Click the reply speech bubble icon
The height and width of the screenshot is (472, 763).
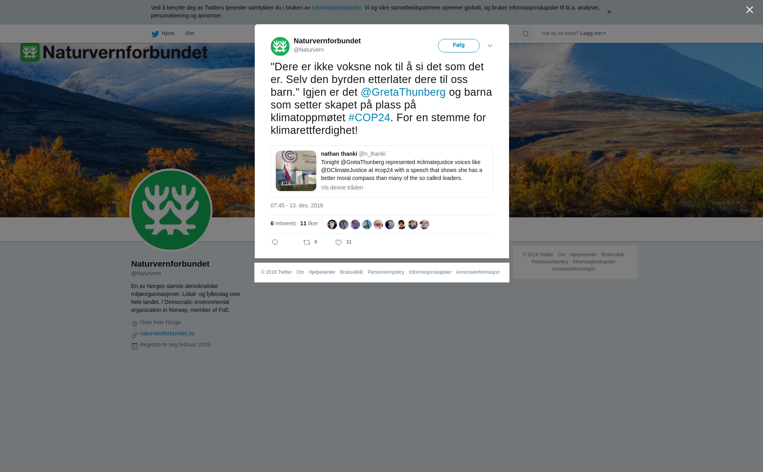coord(275,242)
